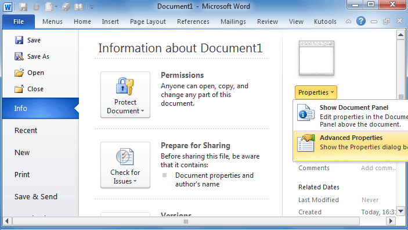Click the Repeat icon in Quick Access Toolbar
This screenshot has width=408, height=230.
click(x=36, y=7)
